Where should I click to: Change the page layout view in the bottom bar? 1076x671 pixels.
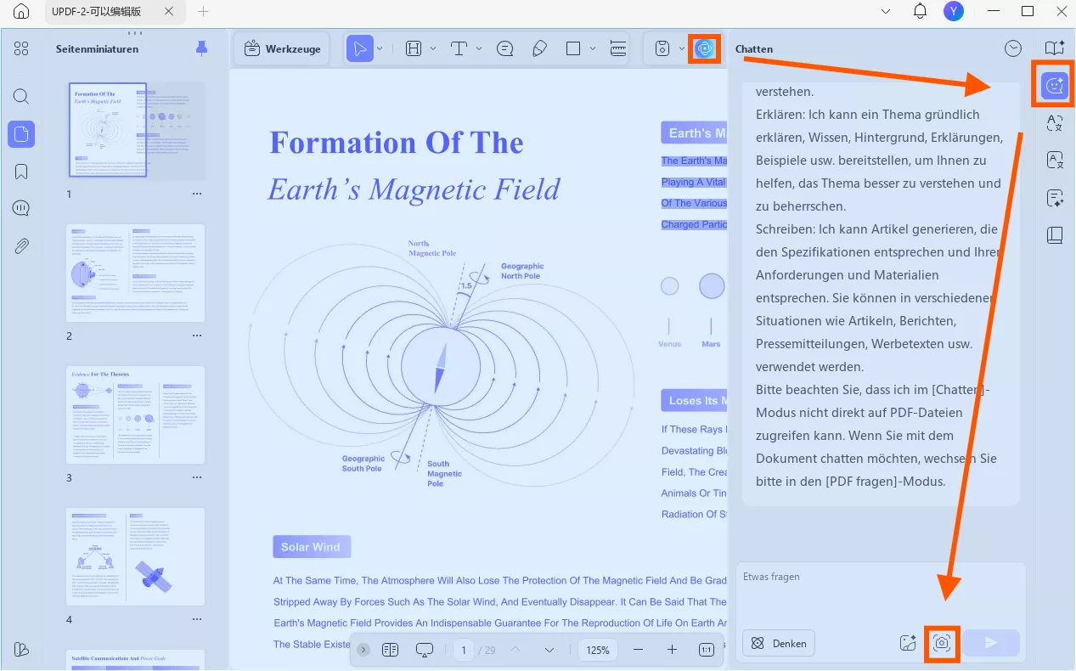[x=391, y=650]
